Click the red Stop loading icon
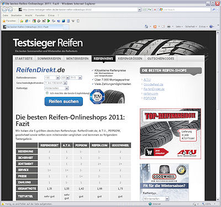The image size is (221, 207). coord(155,9)
